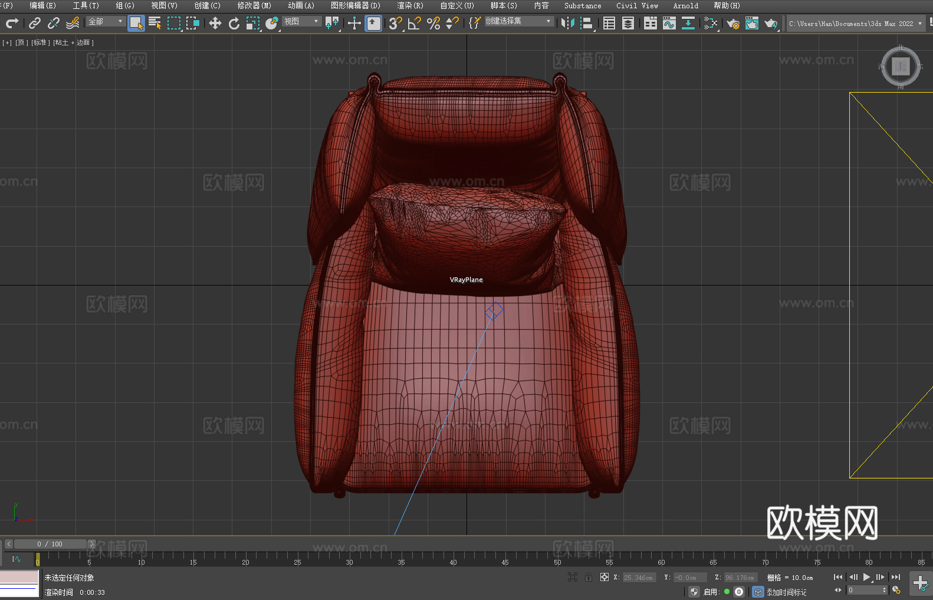The height and width of the screenshot is (600, 933).
Task: Click the Play Animation button
Action: (x=866, y=577)
